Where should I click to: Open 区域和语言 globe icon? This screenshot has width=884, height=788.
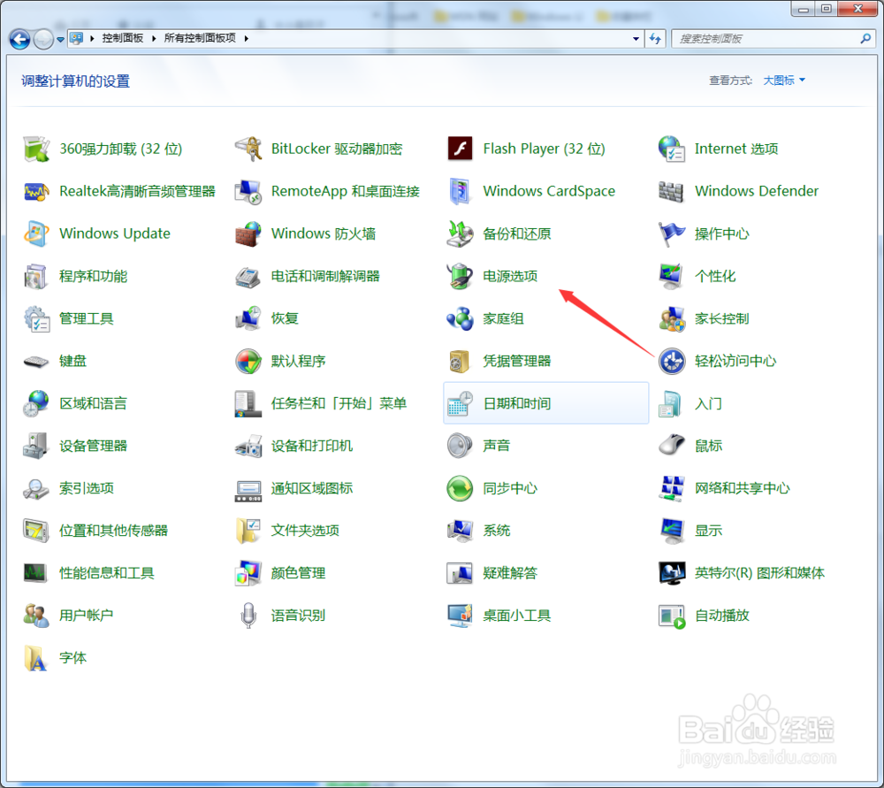(x=36, y=404)
